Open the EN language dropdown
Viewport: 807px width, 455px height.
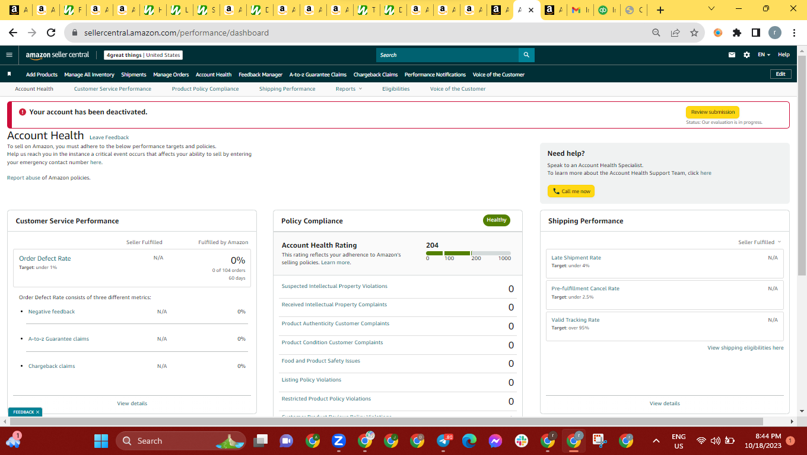(764, 55)
